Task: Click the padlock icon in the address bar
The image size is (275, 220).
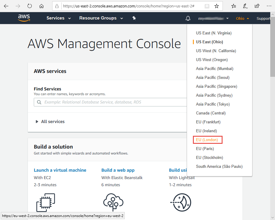Action: click(57, 6)
